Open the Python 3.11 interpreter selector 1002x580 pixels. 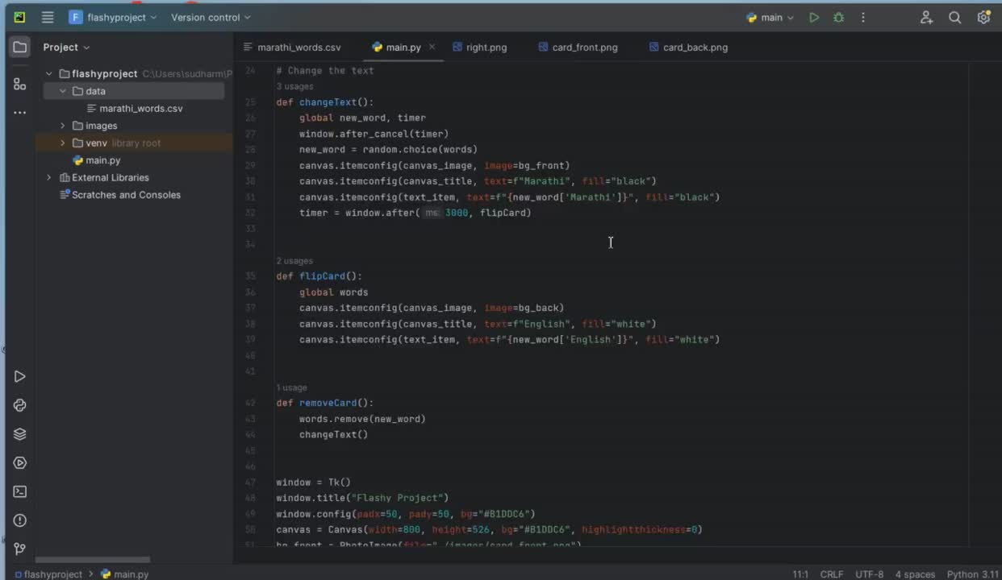pyautogui.click(x=972, y=574)
